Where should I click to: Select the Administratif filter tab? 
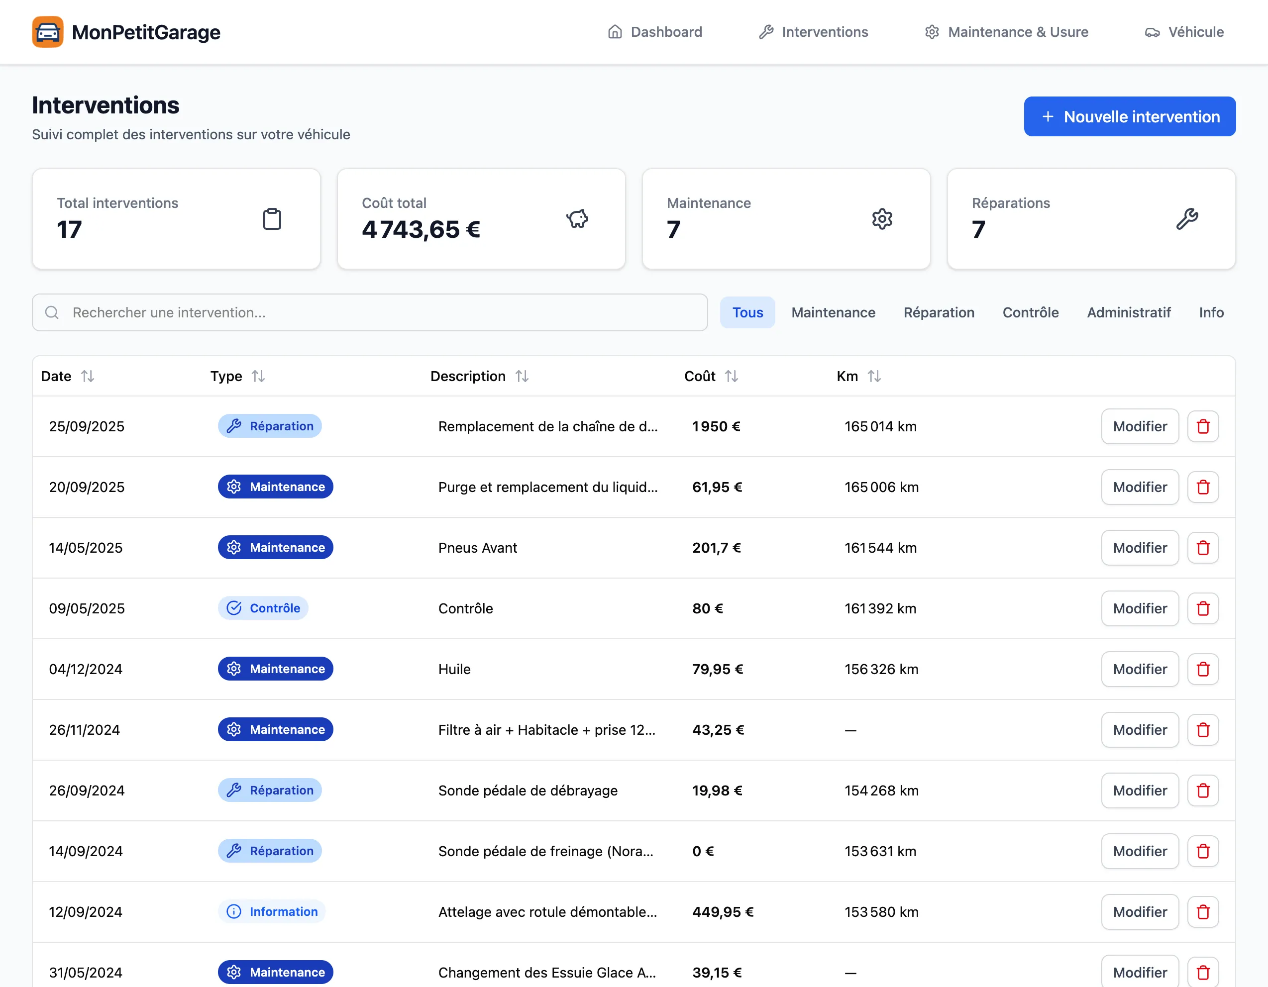tap(1128, 313)
